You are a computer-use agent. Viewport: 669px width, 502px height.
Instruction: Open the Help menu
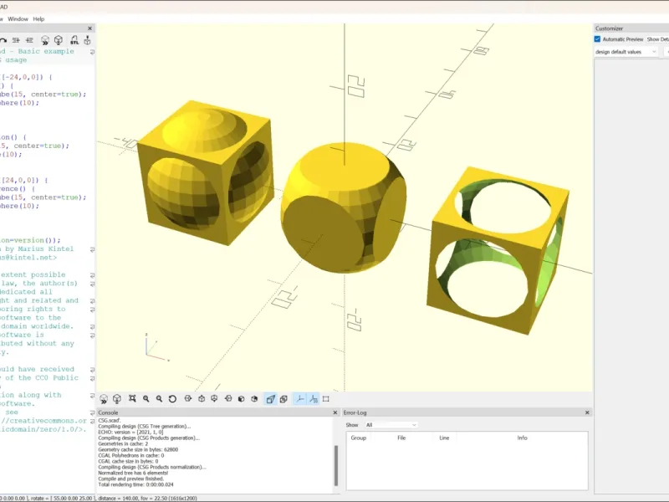click(38, 18)
